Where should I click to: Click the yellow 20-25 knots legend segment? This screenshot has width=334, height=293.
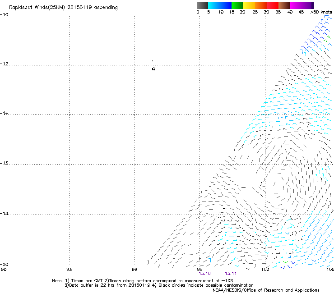click(249, 5)
